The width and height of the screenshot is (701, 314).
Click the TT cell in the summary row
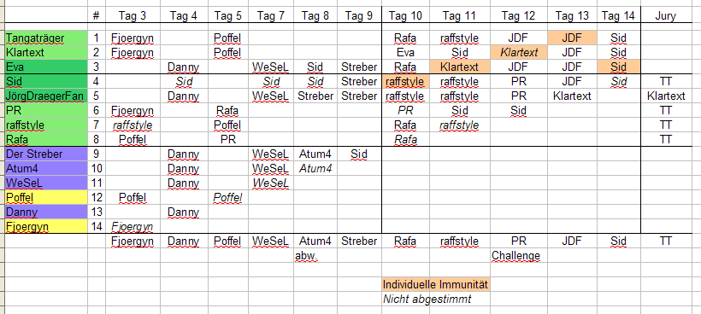(x=666, y=241)
